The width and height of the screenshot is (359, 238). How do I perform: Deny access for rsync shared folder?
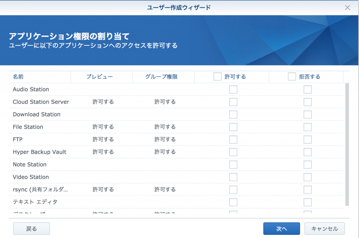pyautogui.click(x=307, y=190)
